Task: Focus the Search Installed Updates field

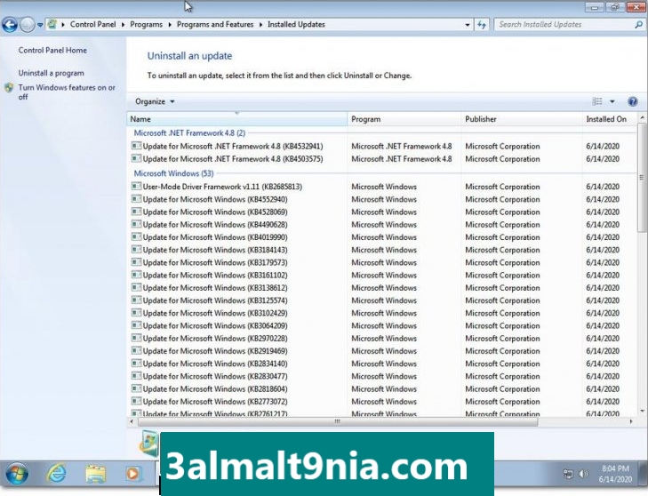Action: coord(564,24)
